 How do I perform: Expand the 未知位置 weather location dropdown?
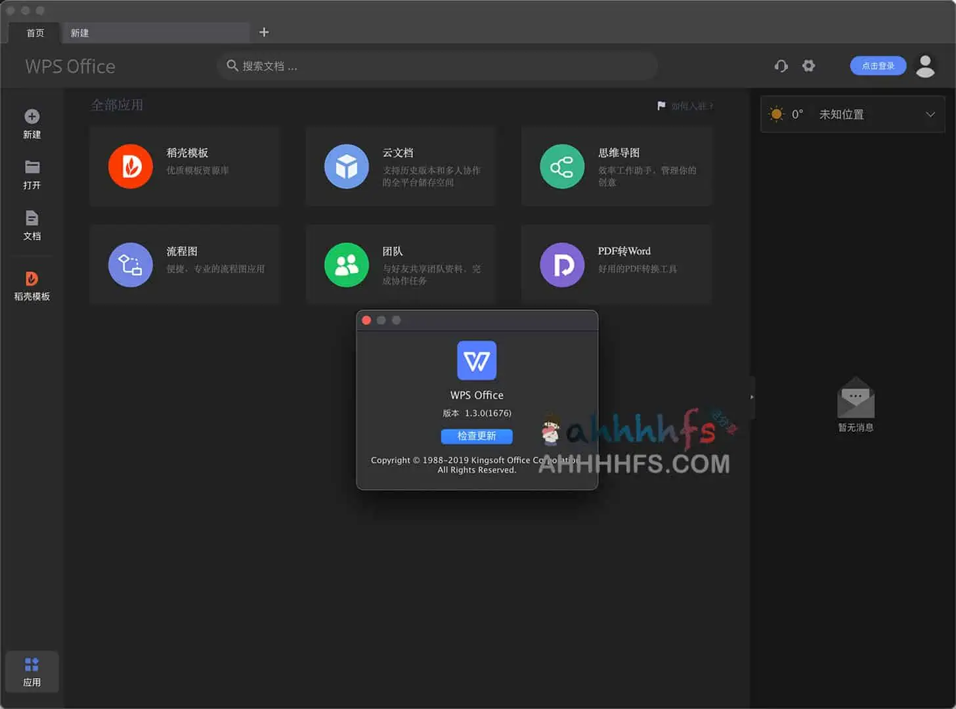click(930, 114)
